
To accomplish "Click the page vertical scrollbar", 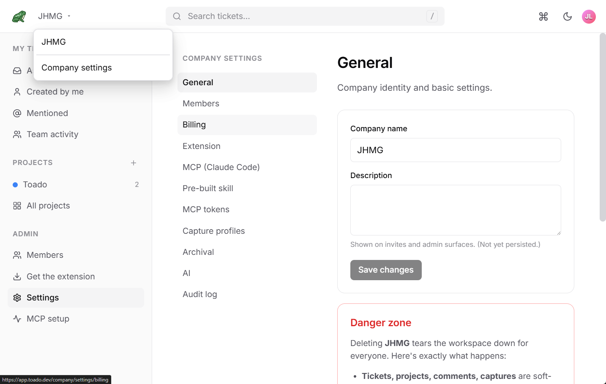I will [603, 127].
